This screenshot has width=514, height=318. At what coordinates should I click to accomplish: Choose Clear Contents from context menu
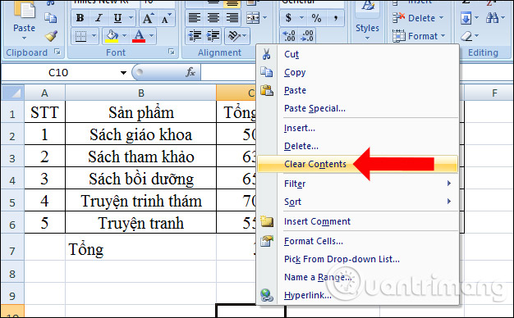(x=357, y=164)
